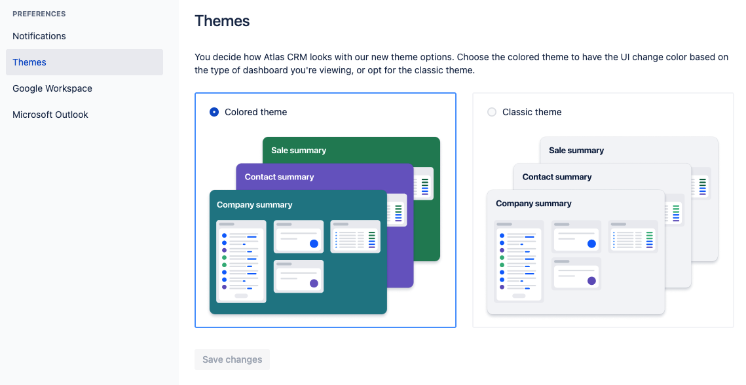Click blue circle icon in teal Company card
Viewport: 746px width, 385px height.
point(314,244)
